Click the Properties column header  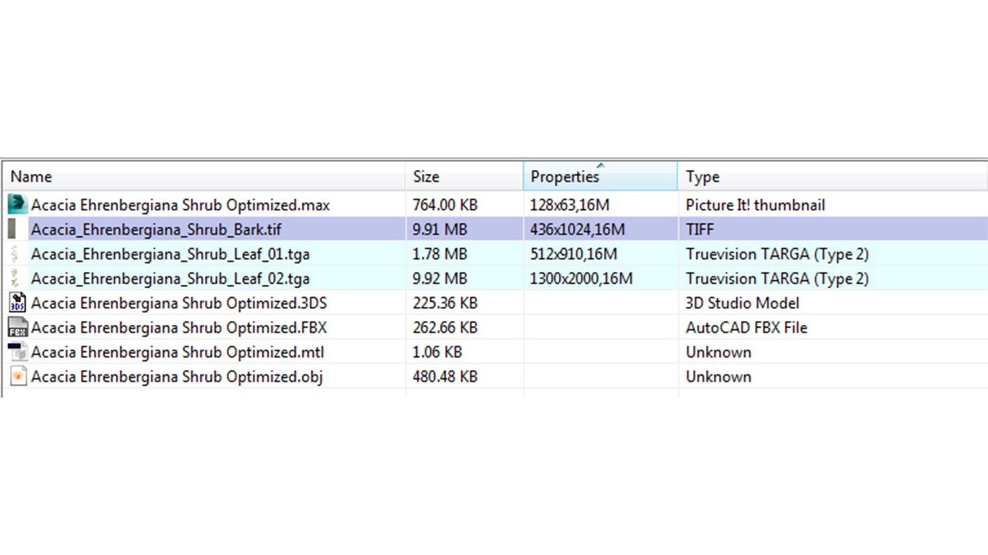[564, 177]
